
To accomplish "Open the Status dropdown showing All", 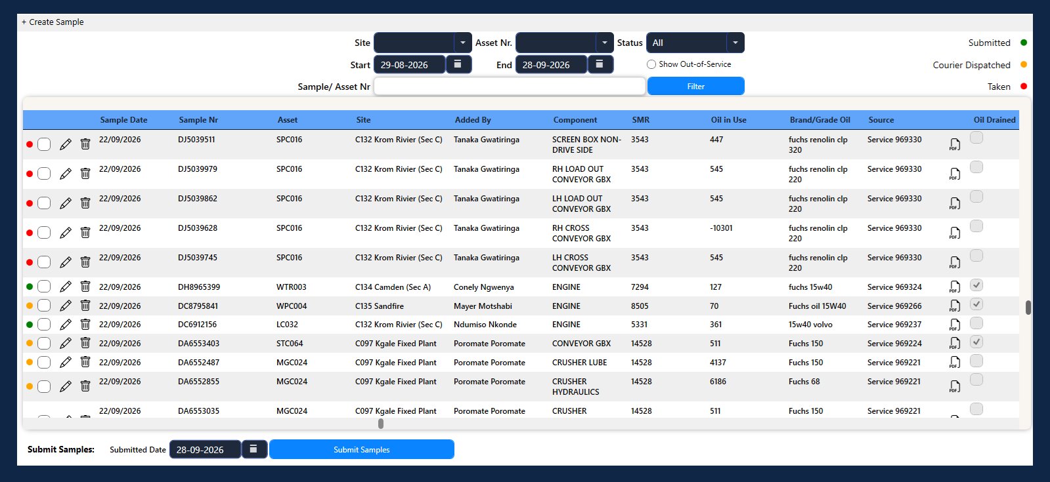I will tap(695, 43).
